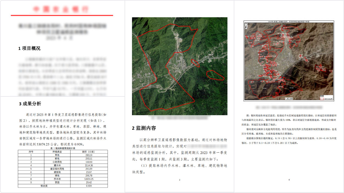The image size is (344, 193).
Task: Click the '0.939' cell in the table
Action: (x=89, y=186)
